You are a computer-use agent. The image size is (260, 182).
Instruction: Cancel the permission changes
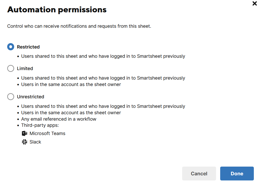pos(199,174)
